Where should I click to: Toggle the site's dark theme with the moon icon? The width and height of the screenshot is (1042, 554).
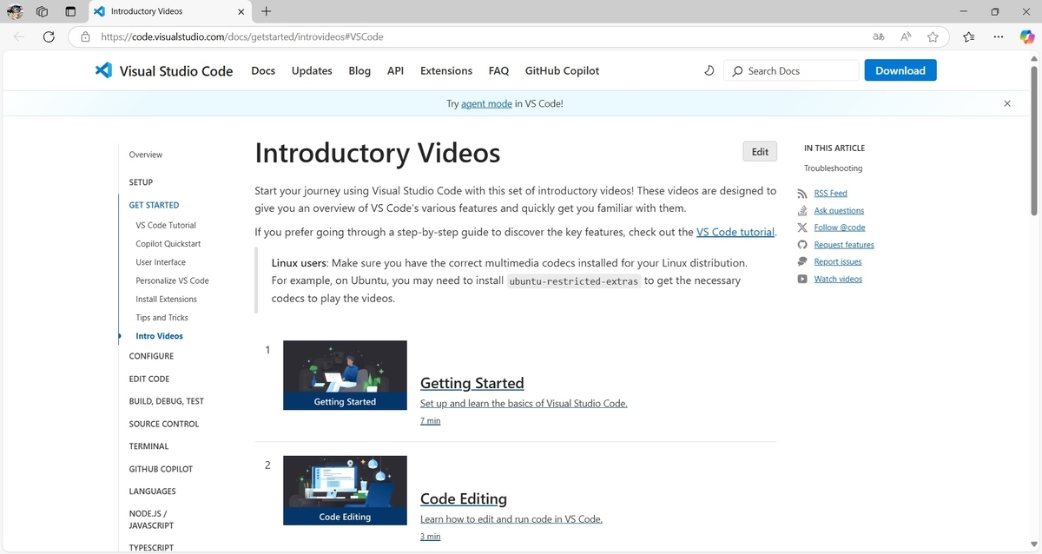709,70
